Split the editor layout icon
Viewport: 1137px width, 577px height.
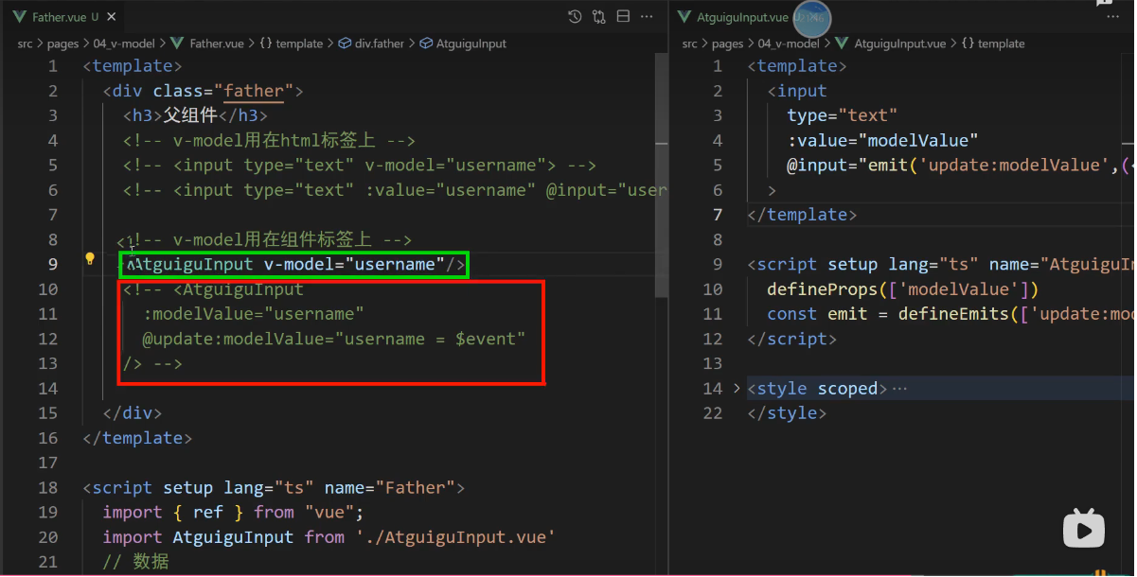click(x=623, y=17)
